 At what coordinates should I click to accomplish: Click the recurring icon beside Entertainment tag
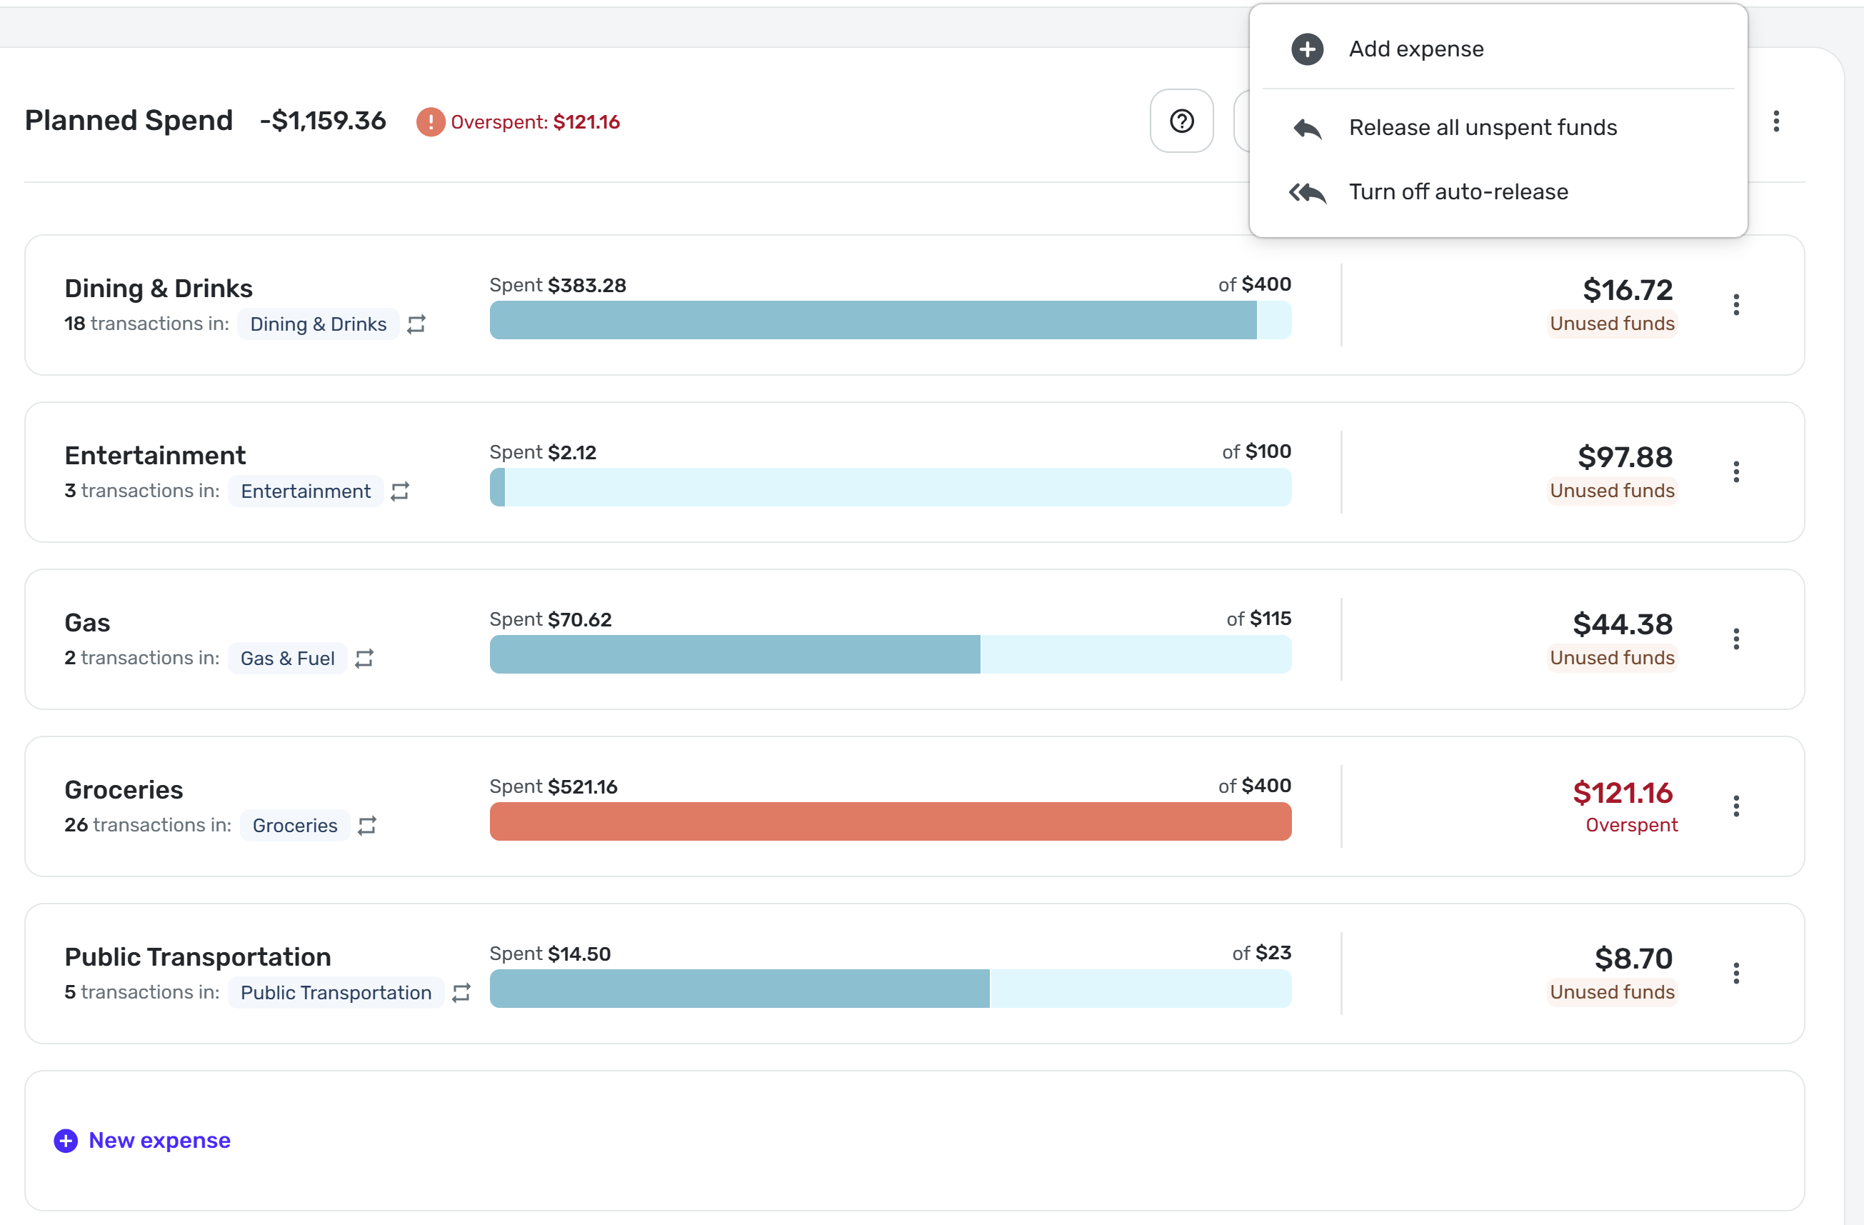pyautogui.click(x=400, y=491)
